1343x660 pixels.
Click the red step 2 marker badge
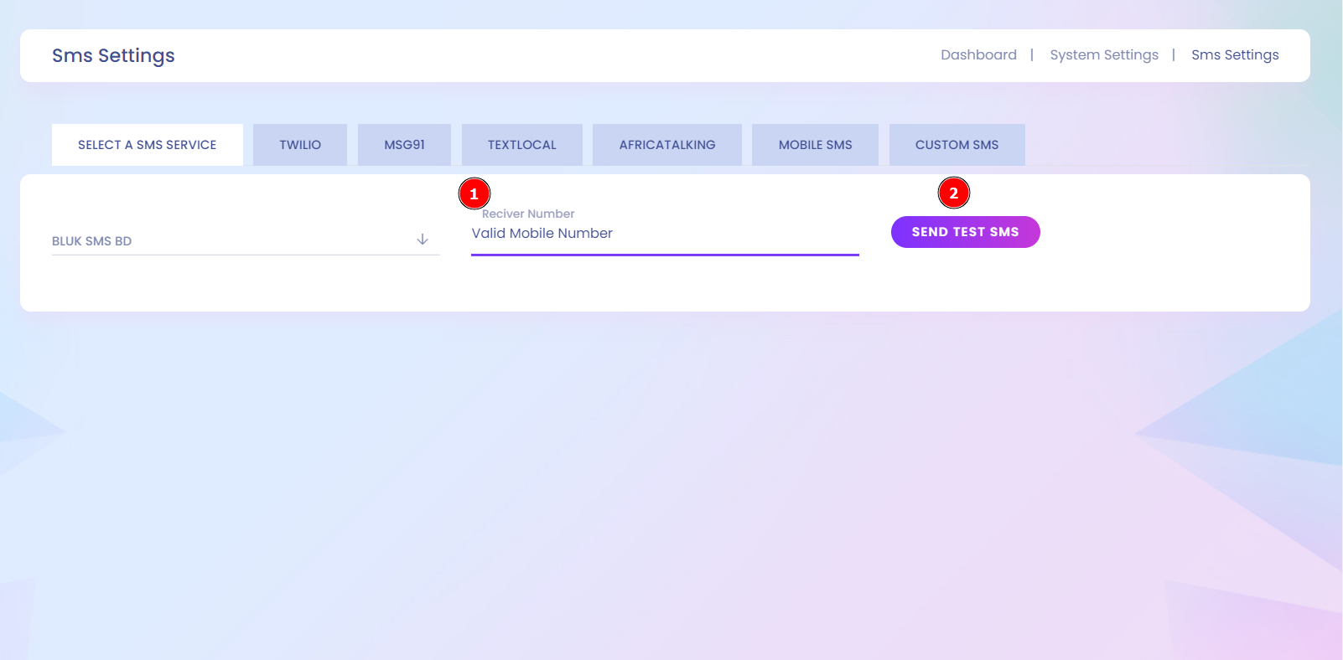[x=953, y=193]
